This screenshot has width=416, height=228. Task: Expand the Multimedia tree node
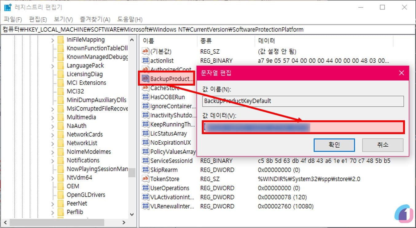(x=53, y=117)
